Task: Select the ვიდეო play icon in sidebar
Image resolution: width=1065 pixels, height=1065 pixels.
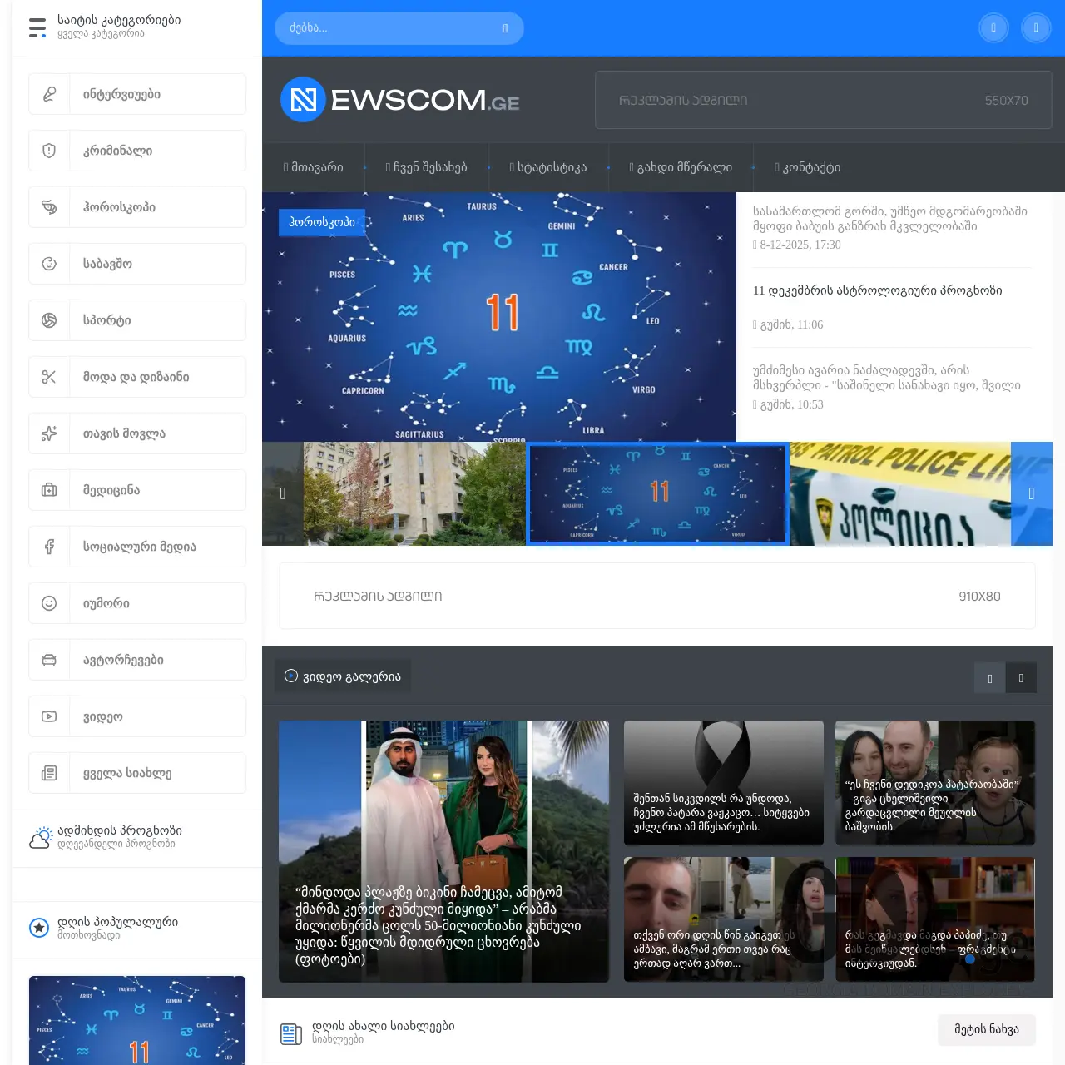Action: point(48,716)
